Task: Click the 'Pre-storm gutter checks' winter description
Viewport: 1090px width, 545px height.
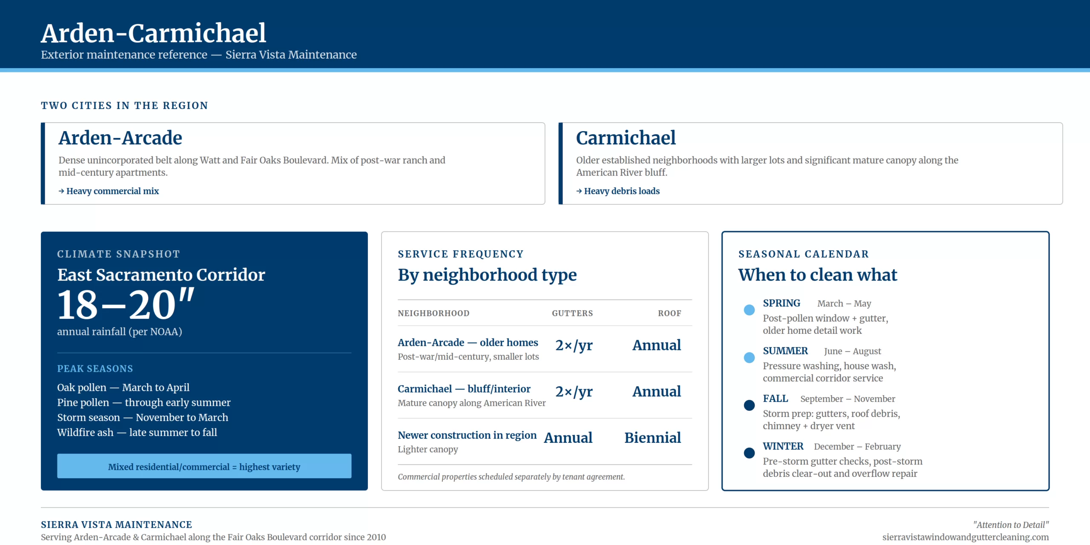Action: [843, 468]
